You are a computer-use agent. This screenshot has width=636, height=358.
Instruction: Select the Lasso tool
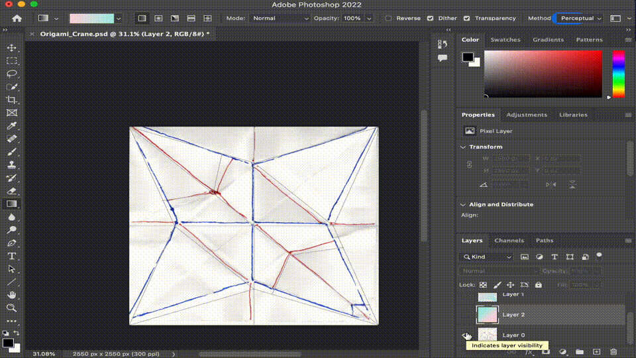point(12,74)
